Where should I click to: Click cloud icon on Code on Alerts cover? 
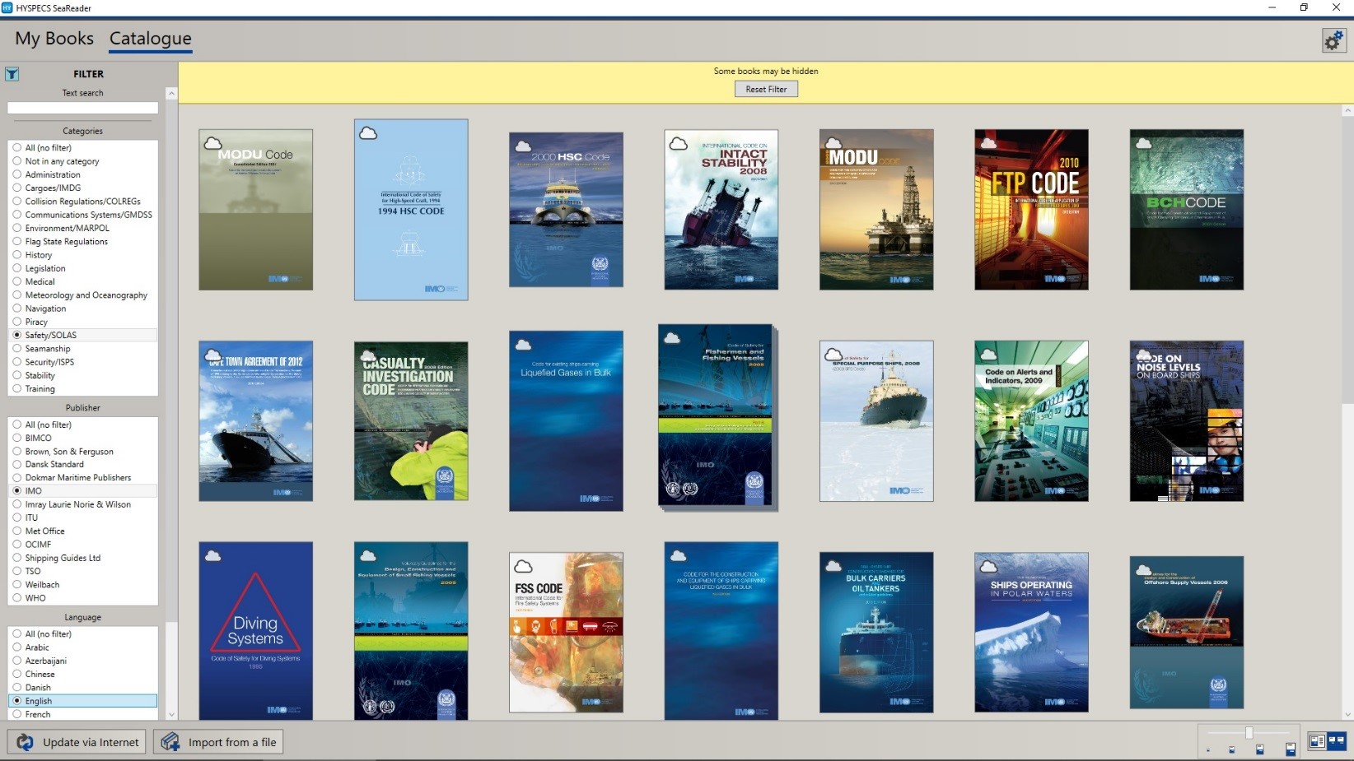pos(988,355)
